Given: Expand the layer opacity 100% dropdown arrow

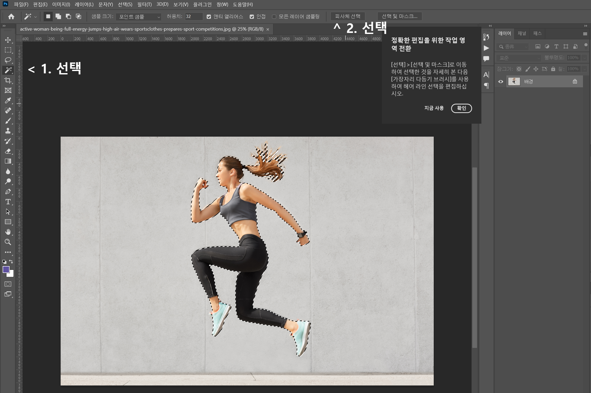Looking at the screenshot, I should 585,58.
